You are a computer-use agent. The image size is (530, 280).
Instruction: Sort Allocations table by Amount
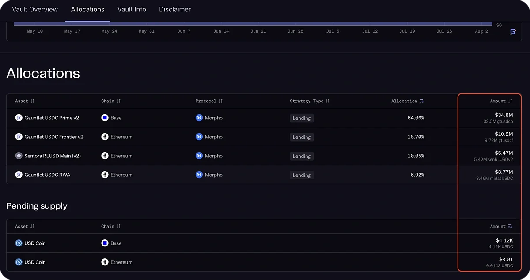click(501, 101)
